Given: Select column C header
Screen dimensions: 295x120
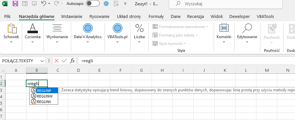Looking at the screenshot, I should (58, 70).
